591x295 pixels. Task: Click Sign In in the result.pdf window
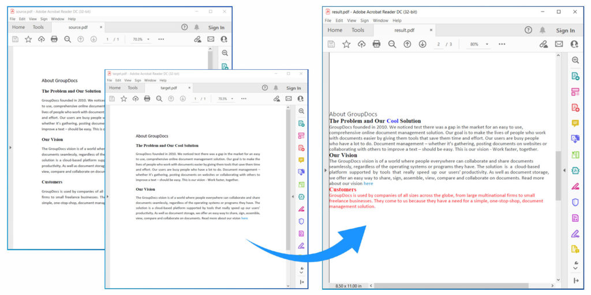pyautogui.click(x=565, y=30)
